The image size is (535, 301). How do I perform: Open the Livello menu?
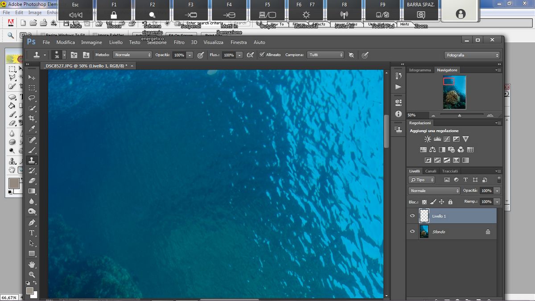point(116,42)
